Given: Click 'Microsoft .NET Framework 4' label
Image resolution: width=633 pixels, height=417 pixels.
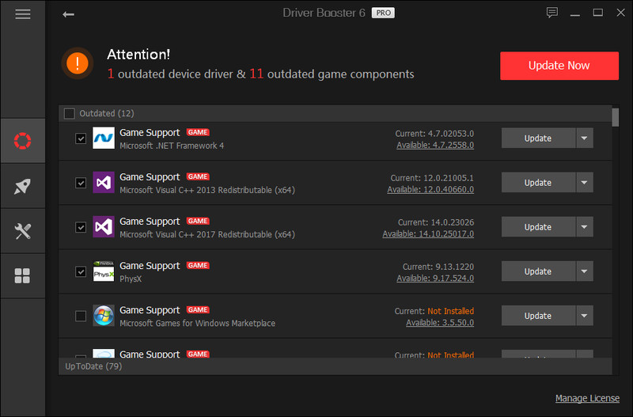Looking at the screenshot, I should [x=172, y=146].
